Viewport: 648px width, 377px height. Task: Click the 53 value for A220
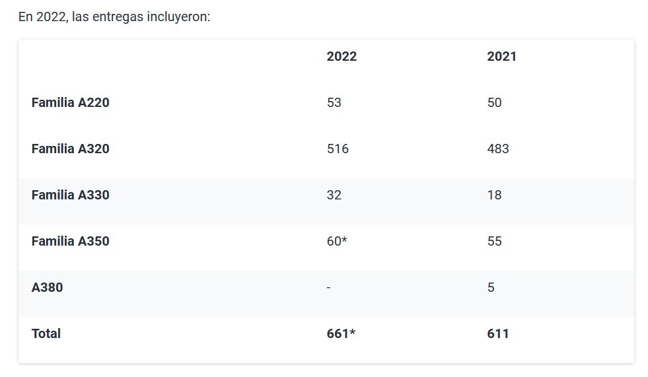[334, 102]
